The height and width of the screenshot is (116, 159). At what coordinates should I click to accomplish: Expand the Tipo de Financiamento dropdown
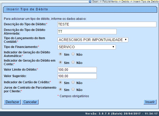point(86,47)
